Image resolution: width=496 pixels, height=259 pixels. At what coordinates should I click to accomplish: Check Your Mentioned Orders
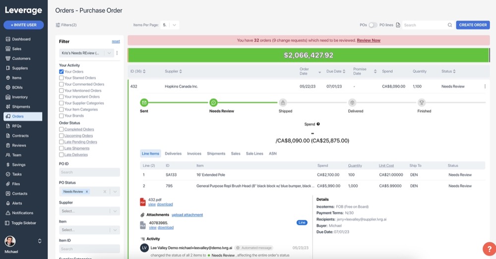tap(62, 91)
